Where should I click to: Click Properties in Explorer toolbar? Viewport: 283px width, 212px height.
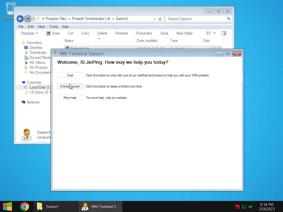tap(144, 33)
